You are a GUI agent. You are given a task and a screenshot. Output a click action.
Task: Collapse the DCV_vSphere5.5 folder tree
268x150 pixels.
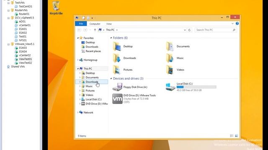(x=8, y=18)
